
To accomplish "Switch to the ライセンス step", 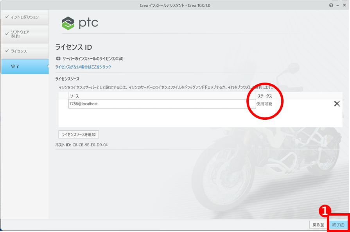I will (24, 51).
